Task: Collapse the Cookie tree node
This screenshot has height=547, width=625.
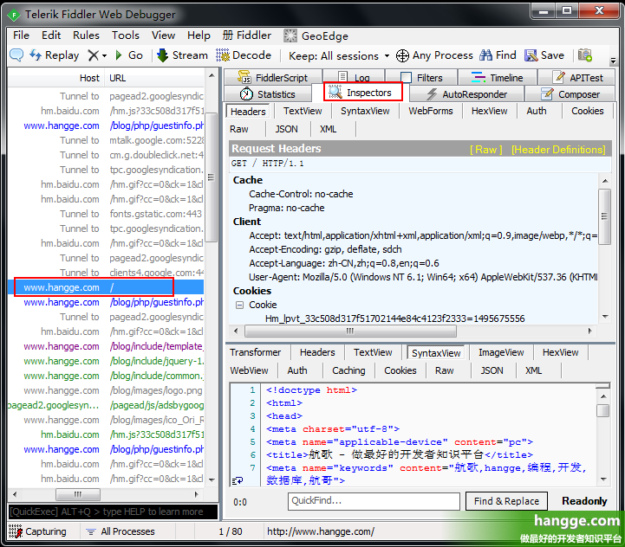Action: (x=239, y=305)
